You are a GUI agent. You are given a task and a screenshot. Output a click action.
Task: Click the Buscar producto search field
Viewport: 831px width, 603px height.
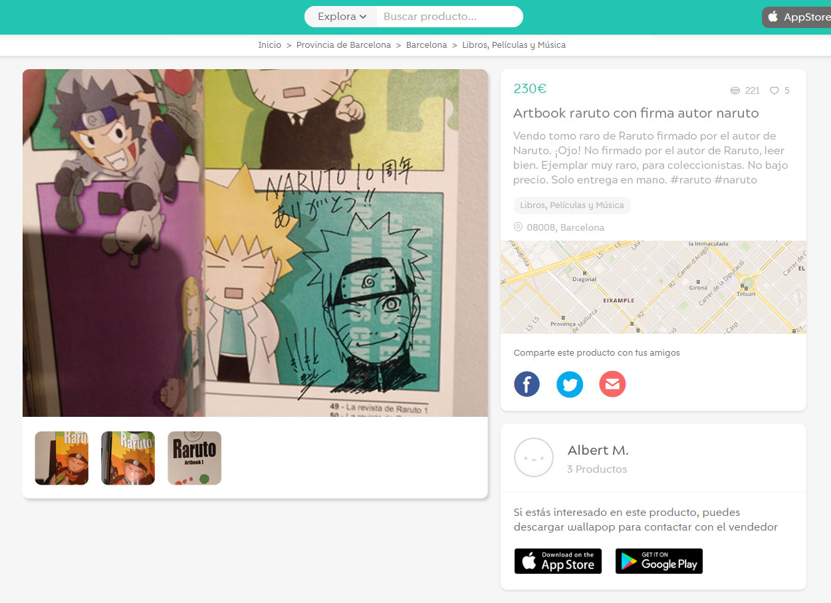[x=449, y=17]
